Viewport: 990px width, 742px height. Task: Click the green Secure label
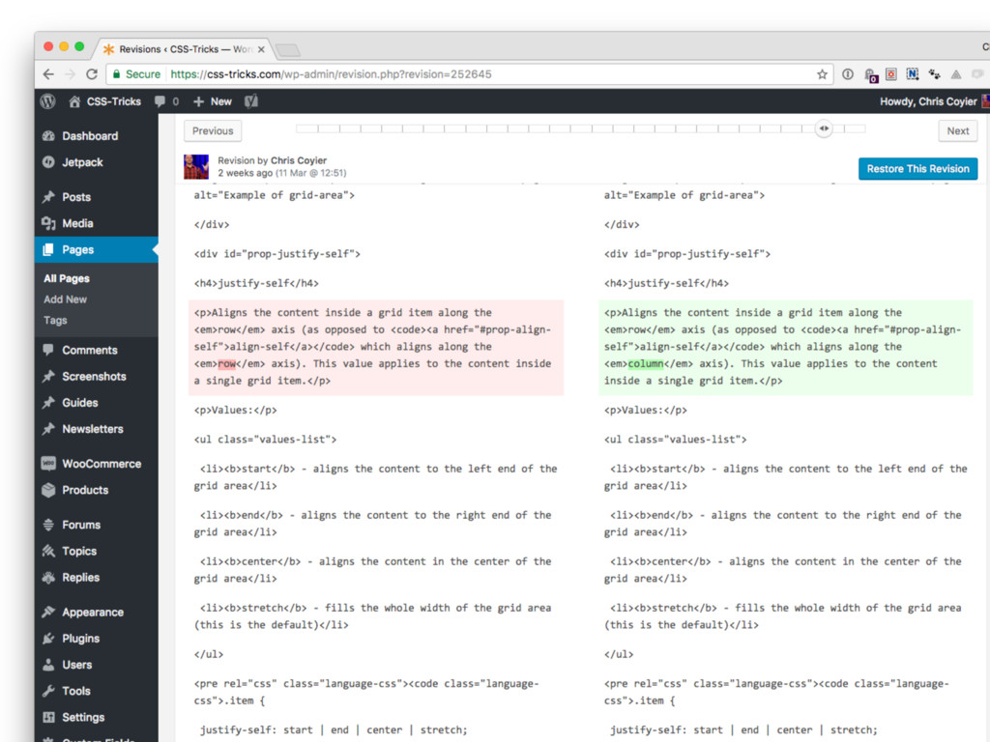point(143,74)
